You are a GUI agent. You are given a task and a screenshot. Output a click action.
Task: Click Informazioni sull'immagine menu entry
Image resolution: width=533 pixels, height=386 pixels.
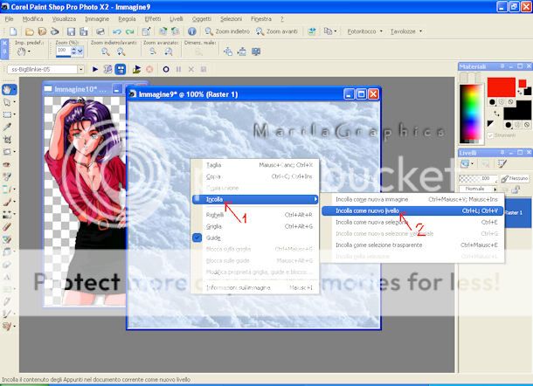pos(255,288)
